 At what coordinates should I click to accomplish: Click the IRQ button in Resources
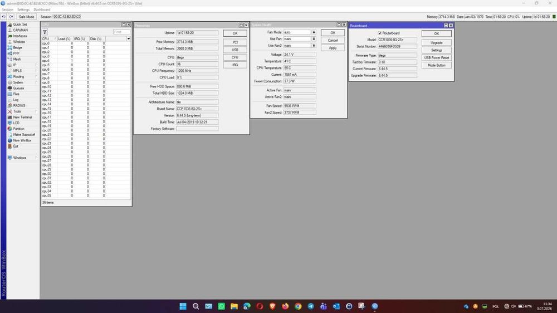pos(235,65)
